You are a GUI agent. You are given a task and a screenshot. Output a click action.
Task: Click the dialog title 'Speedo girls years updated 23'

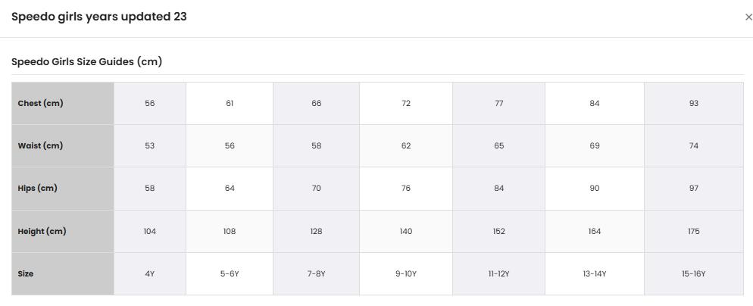pos(99,17)
